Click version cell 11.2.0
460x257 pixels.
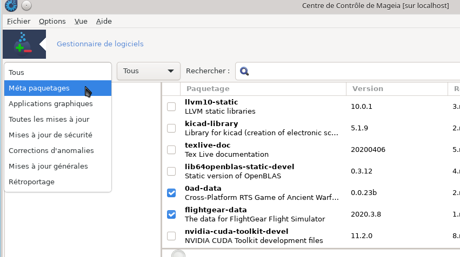(x=362, y=235)
